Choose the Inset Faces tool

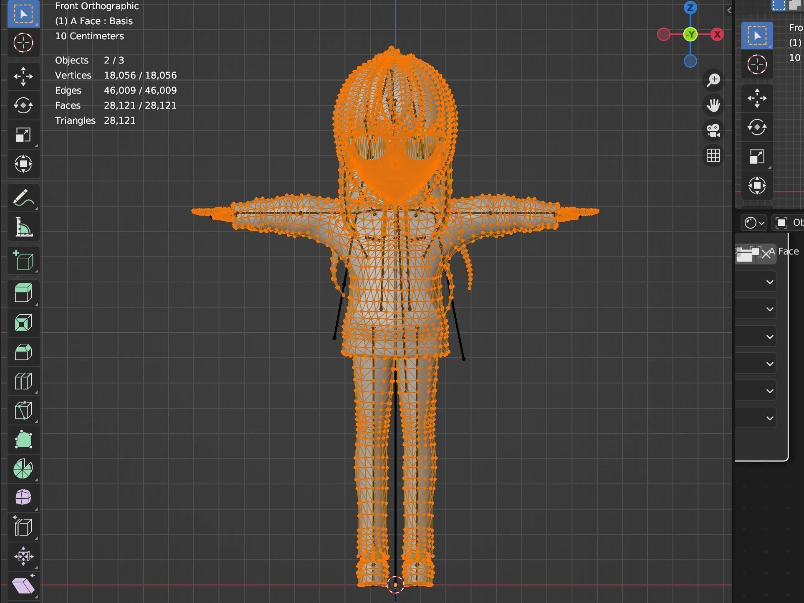click(23, 323)
